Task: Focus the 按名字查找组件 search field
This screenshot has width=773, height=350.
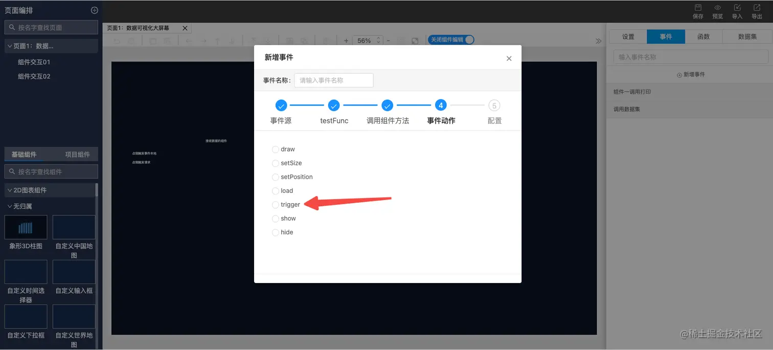Action: coord(51,171)
